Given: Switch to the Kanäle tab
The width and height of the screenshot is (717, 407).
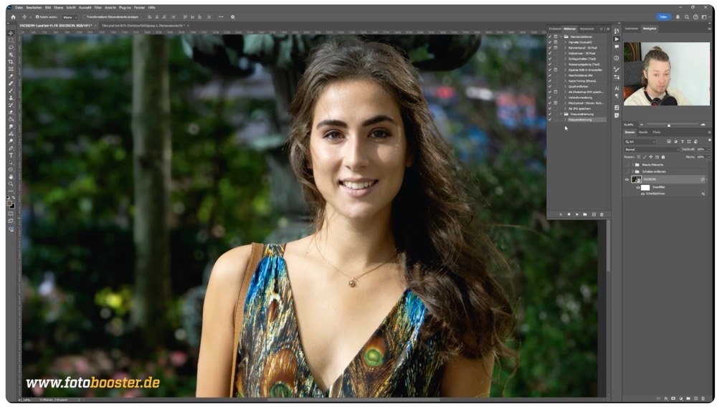Looking at the screenshot, I should (643, 132).
